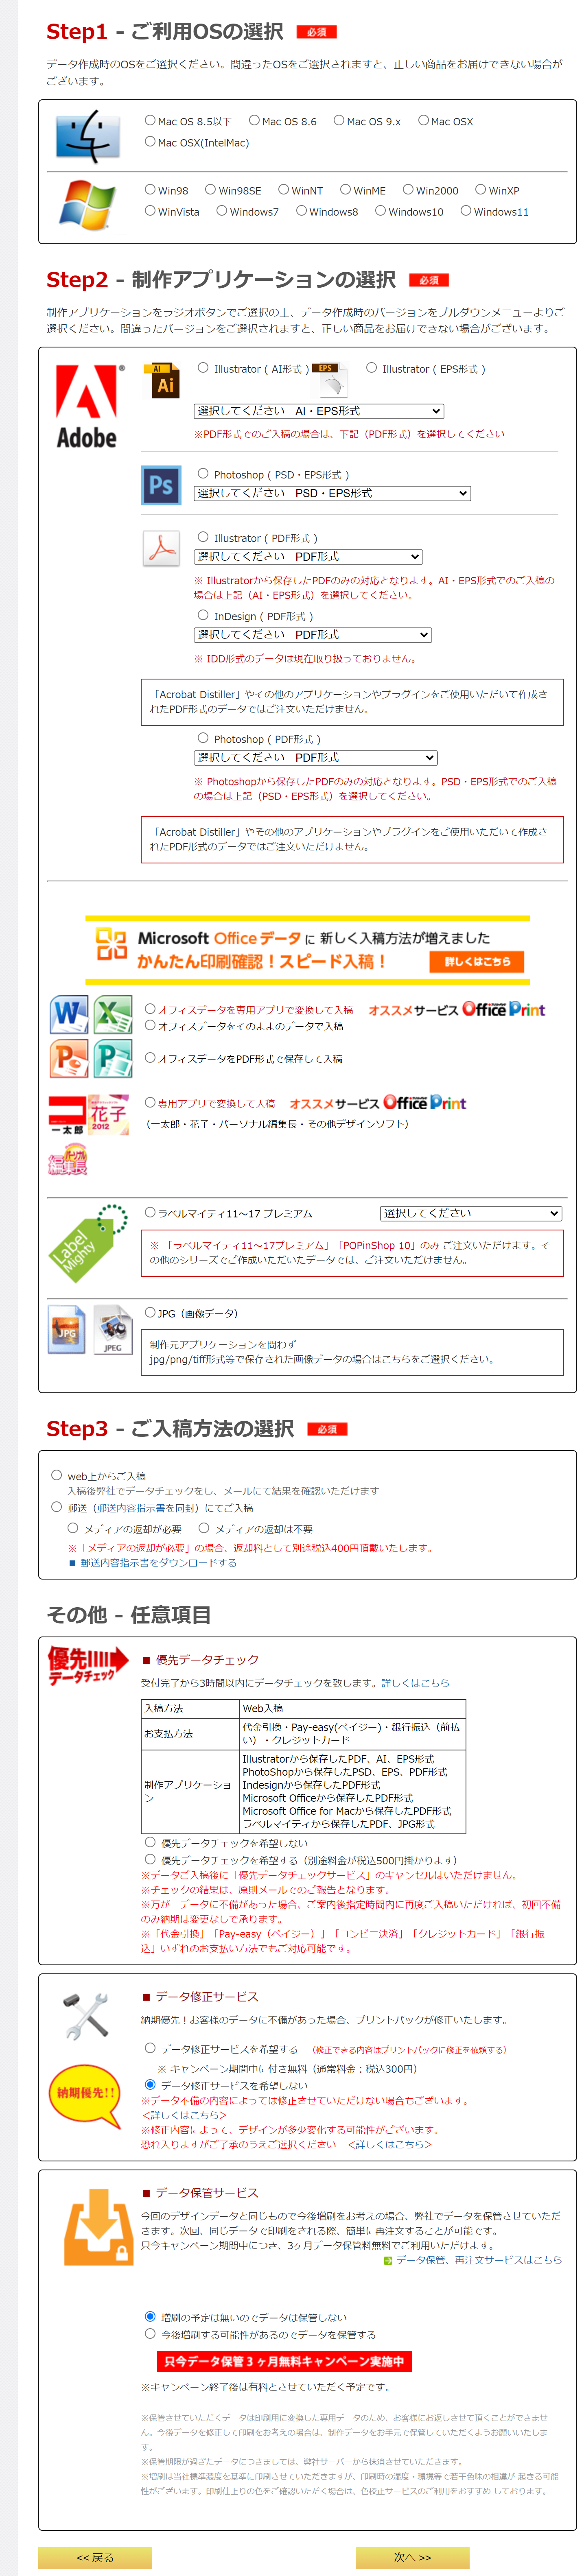Click the JPG file icon
The width and height of the screenshot is (584, 2576).
[x=67, y=1331]
